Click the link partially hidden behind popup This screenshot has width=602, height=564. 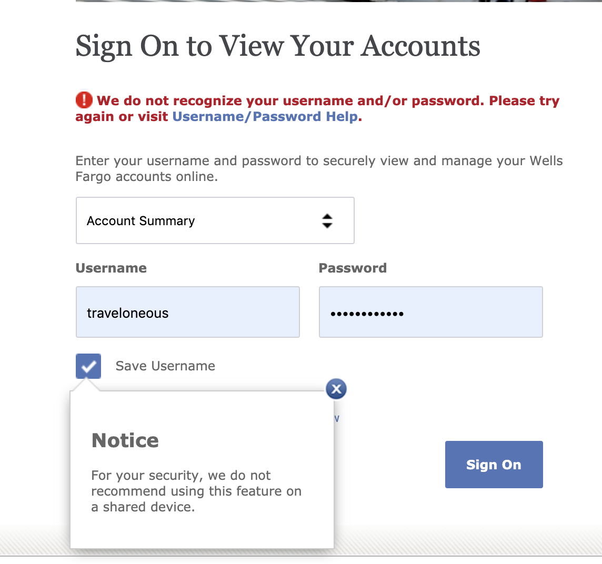(x=337, y=419)
